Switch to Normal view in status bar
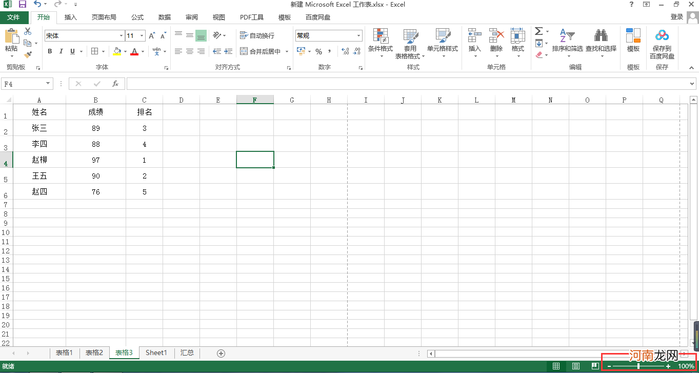Image resolution: width=699 pixels, height=373 pixels. coord(556,366)
